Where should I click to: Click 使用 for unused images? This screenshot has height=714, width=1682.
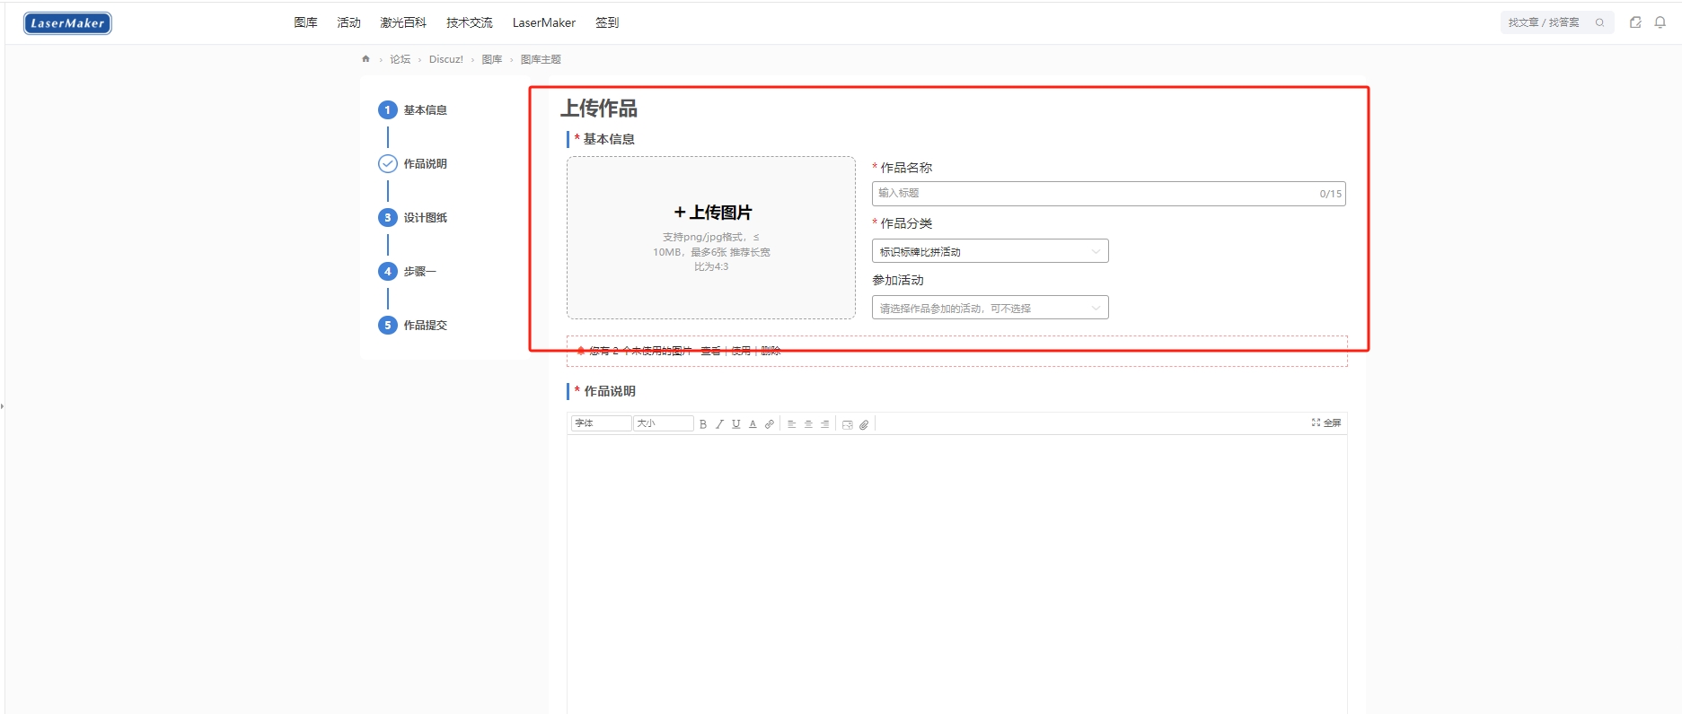coord(741,351)
